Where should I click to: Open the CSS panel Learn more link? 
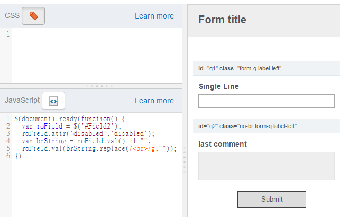click(x=154, y=16)
